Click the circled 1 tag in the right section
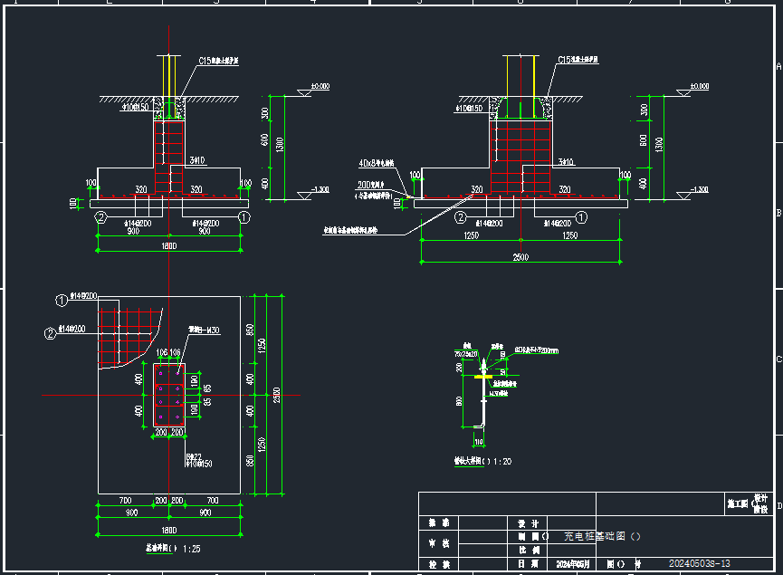This screenshot has width=783, height=575. coord(582,217)
